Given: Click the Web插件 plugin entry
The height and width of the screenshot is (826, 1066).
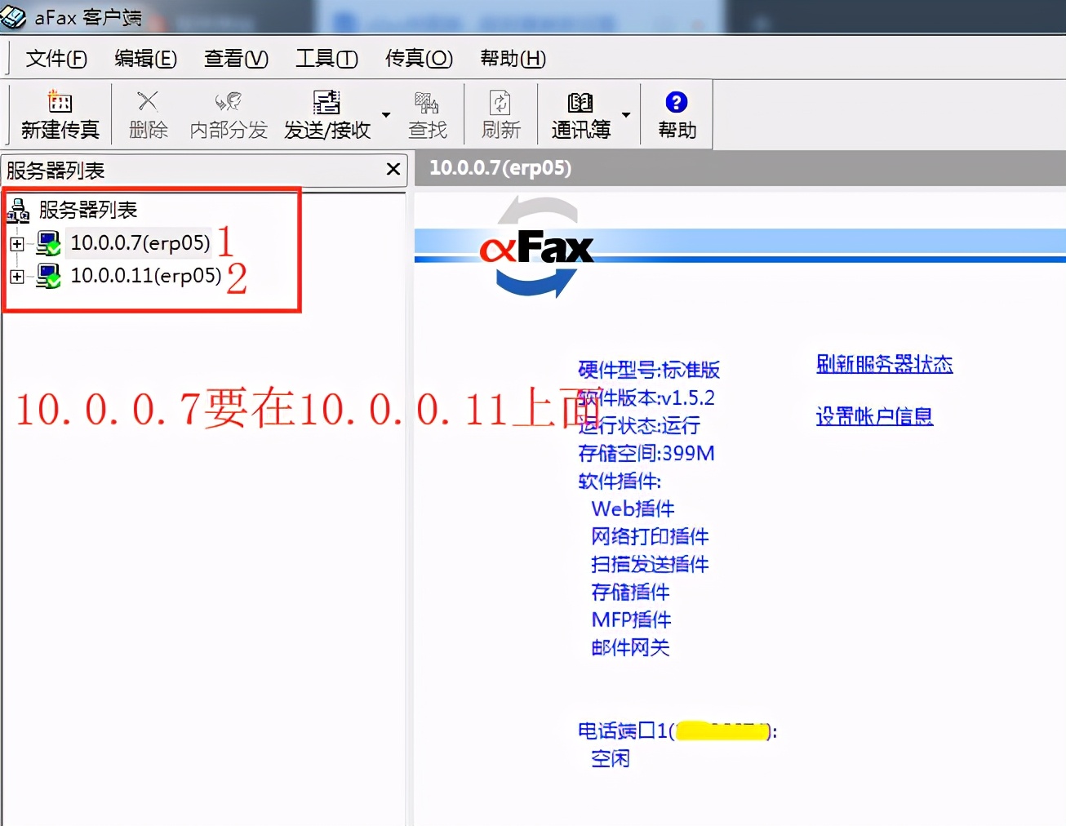Looking at the screenshot, I should pos(633,508).
